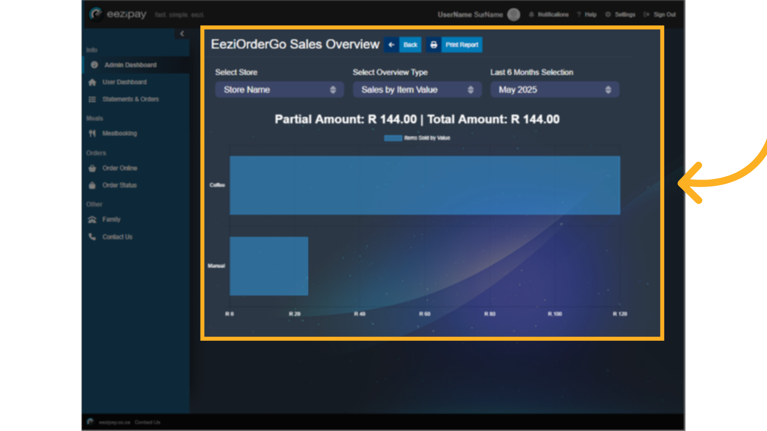The height and width of the screenshot is (431, 767).
Task: Open Order Online
Action: pos(119,168)
